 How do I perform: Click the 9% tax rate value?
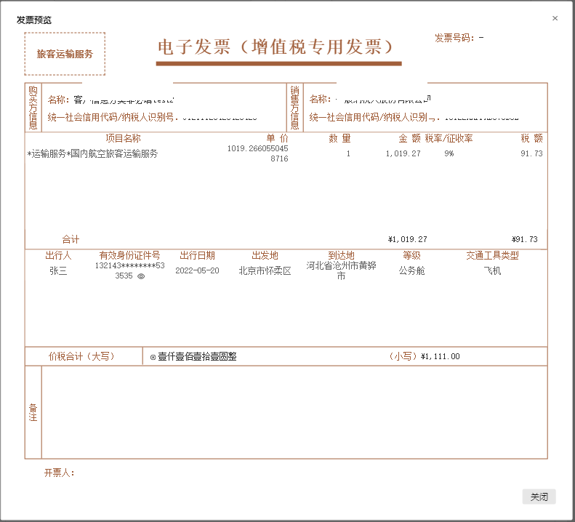pos(449,153)
